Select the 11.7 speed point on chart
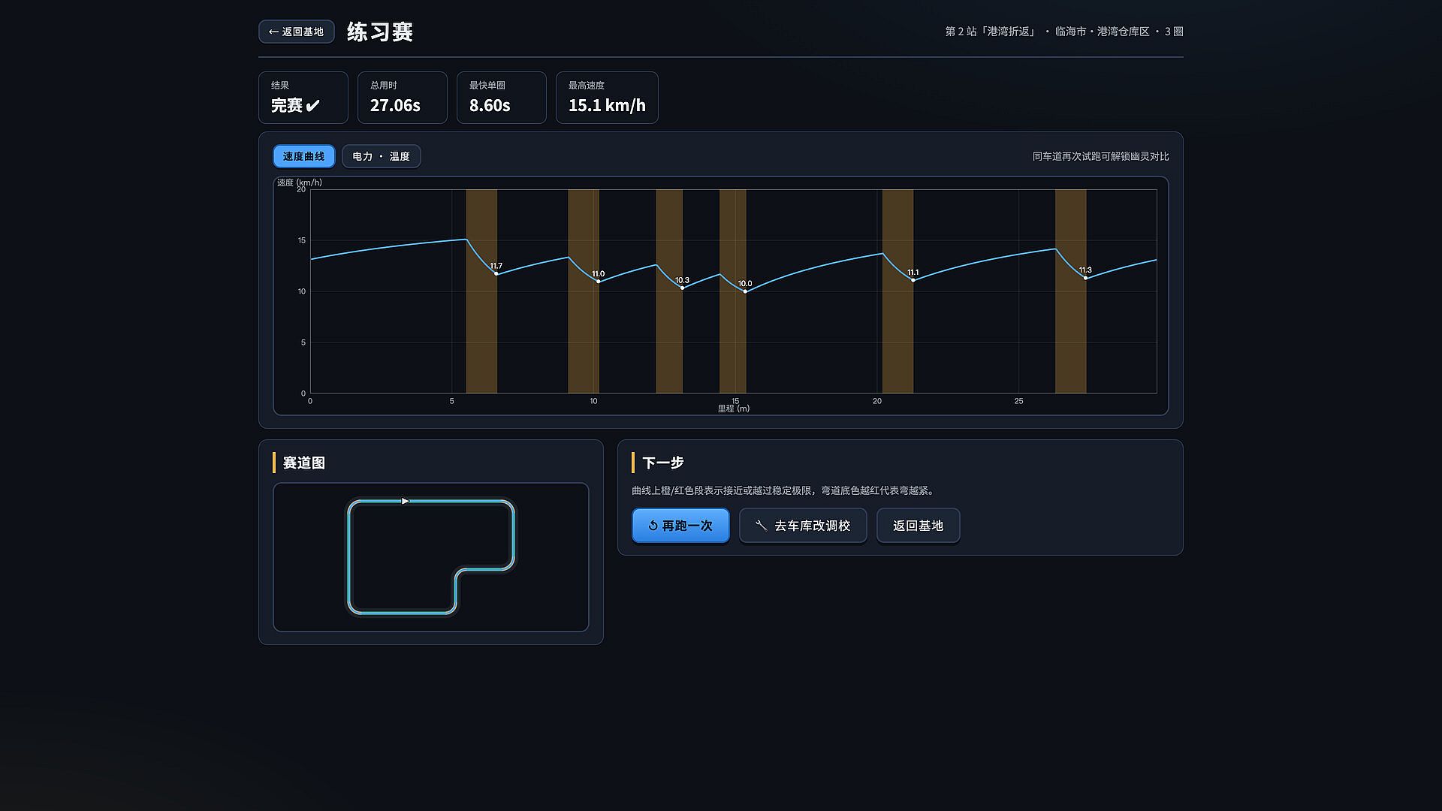The image size is (1442, 811). (x=496, y=273)
